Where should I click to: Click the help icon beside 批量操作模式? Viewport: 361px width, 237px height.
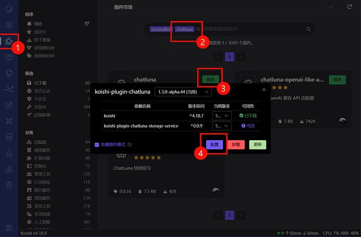tap(129, 144)
